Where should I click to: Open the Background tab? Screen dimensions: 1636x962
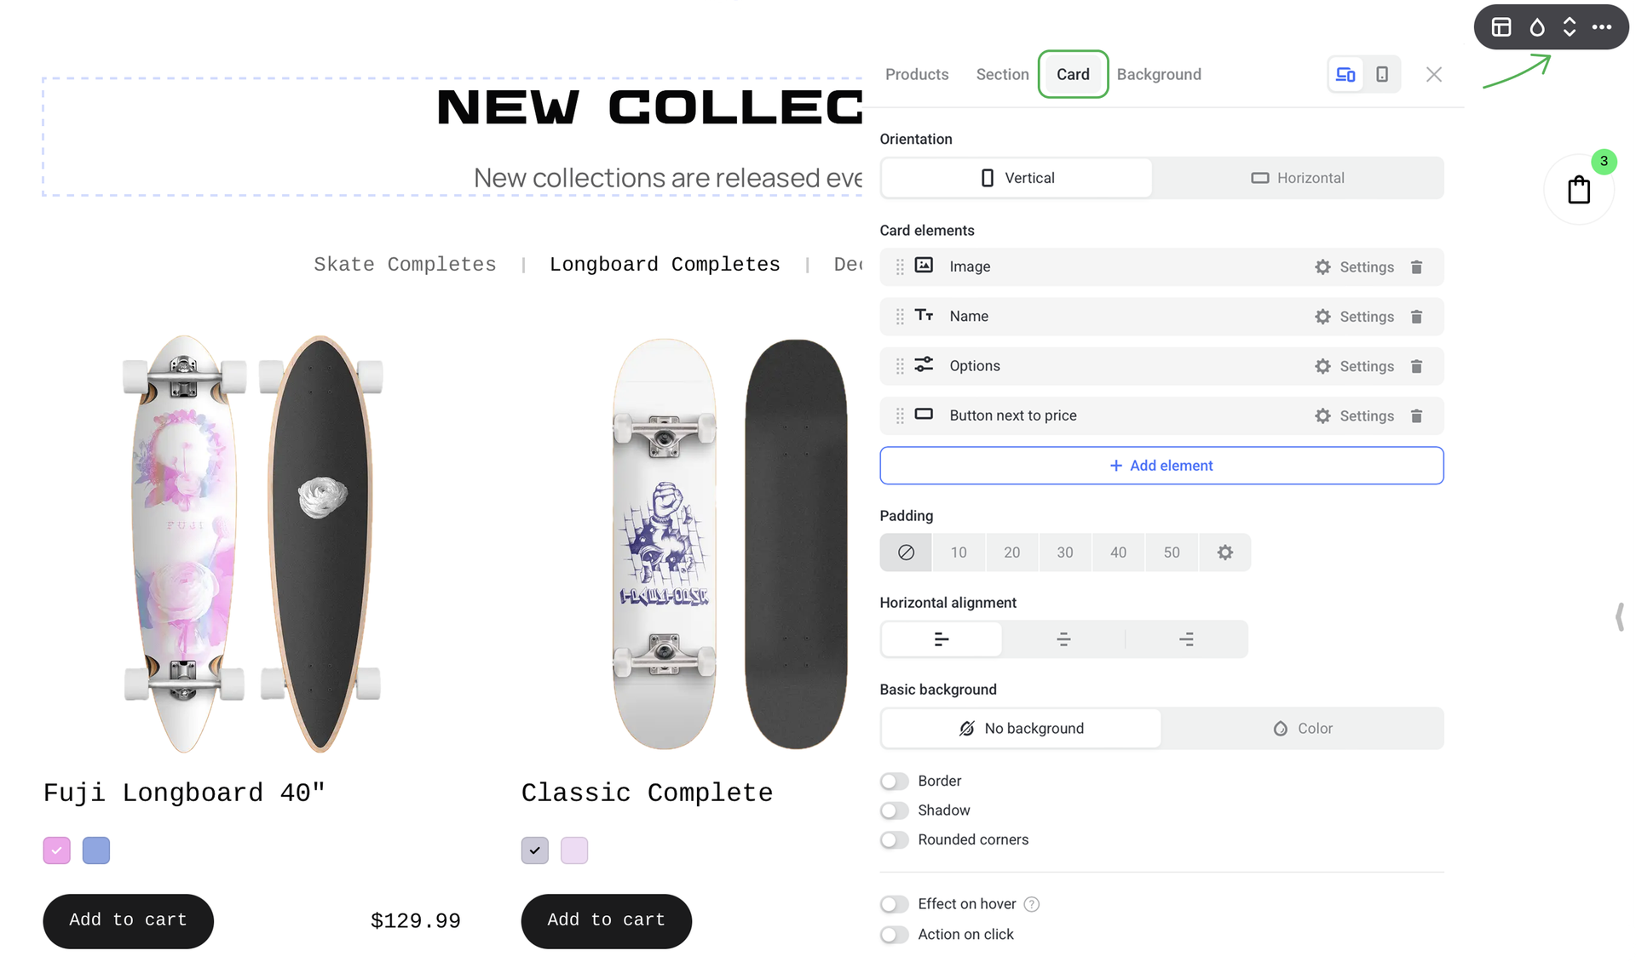click(x=1159, y=75)
